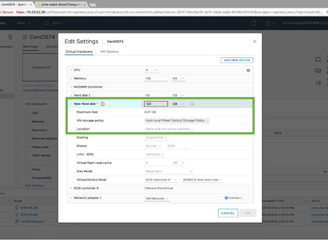Viewport: 328px width, 240px height.
Task: Click the Memory size field showing 128
Action: pyautogui.click(x=156, y=79)
